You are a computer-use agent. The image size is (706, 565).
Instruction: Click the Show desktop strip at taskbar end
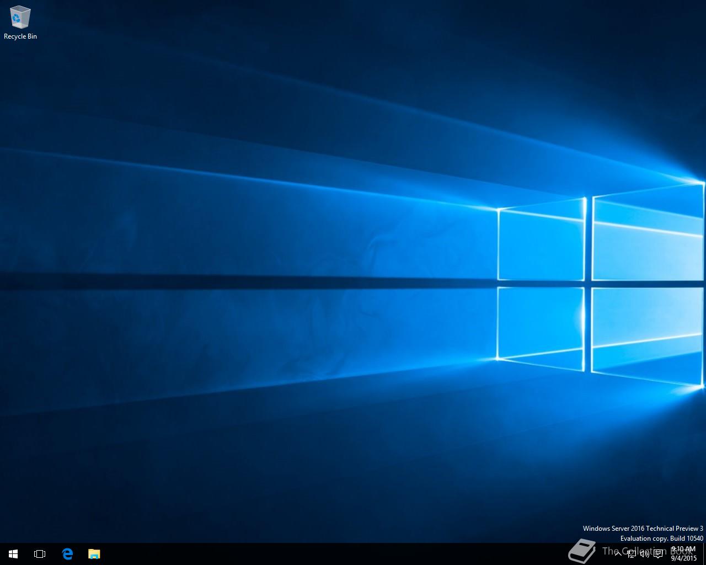[x=704, y=554]
